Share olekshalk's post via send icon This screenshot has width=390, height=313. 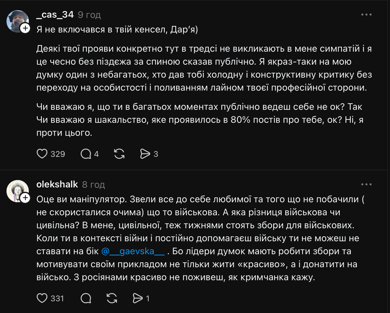[x=138, y=298]
